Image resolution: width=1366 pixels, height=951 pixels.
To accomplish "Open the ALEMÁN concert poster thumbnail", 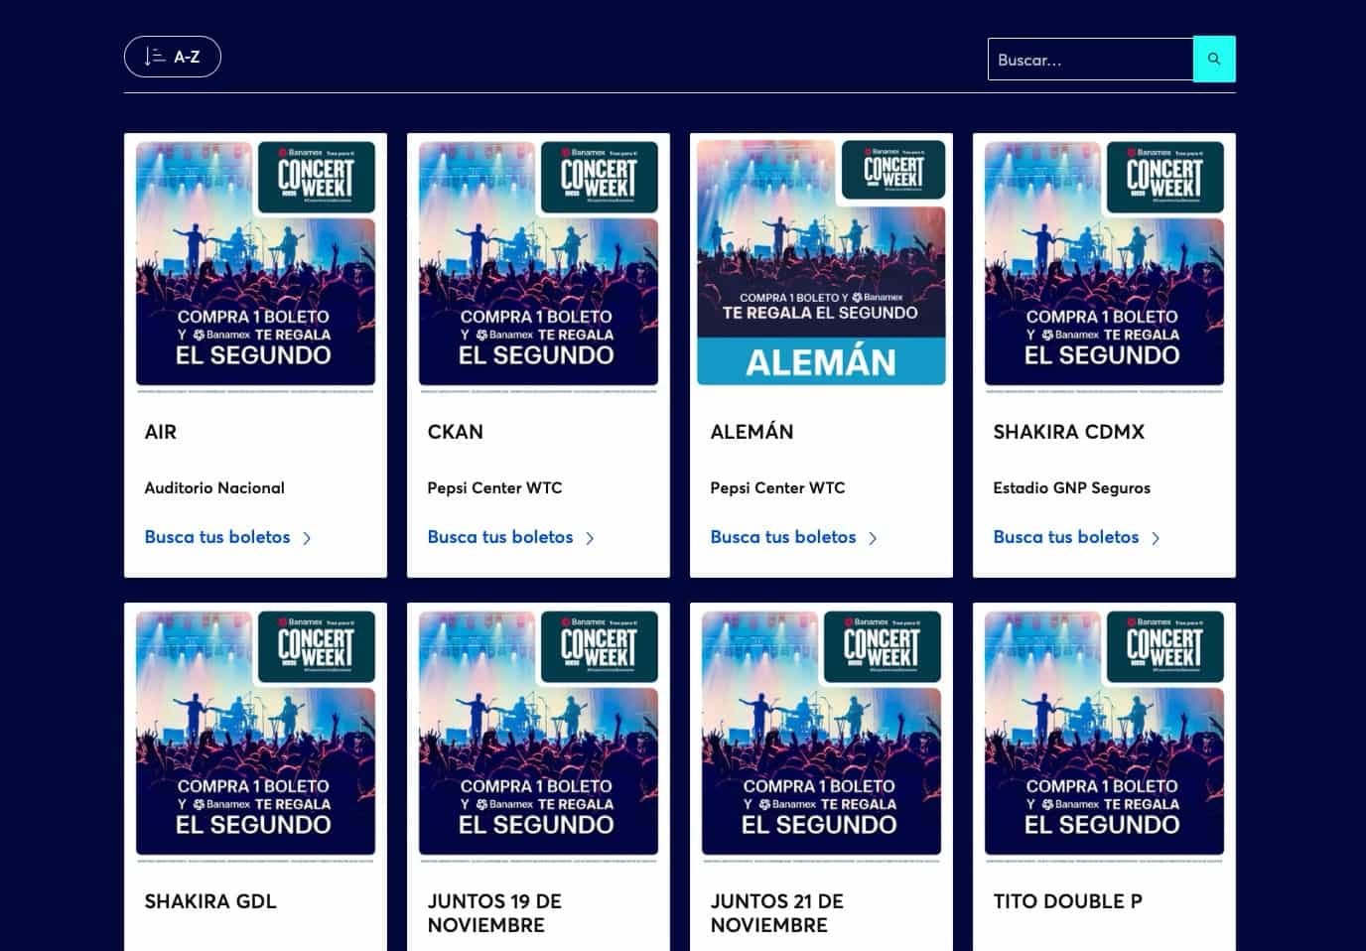I will [x=821, y=263].
